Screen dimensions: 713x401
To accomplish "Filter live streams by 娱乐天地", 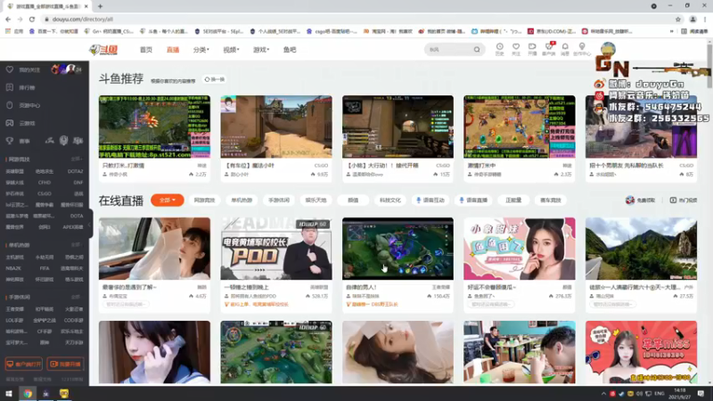I will [316, 200].
